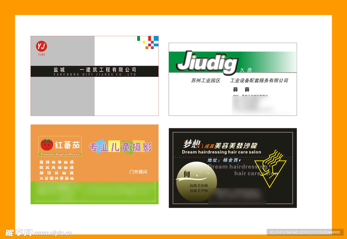Select the 梦想成真美容美發沙龍 salon title
The image size is (347, 239).
click(220, 145)
